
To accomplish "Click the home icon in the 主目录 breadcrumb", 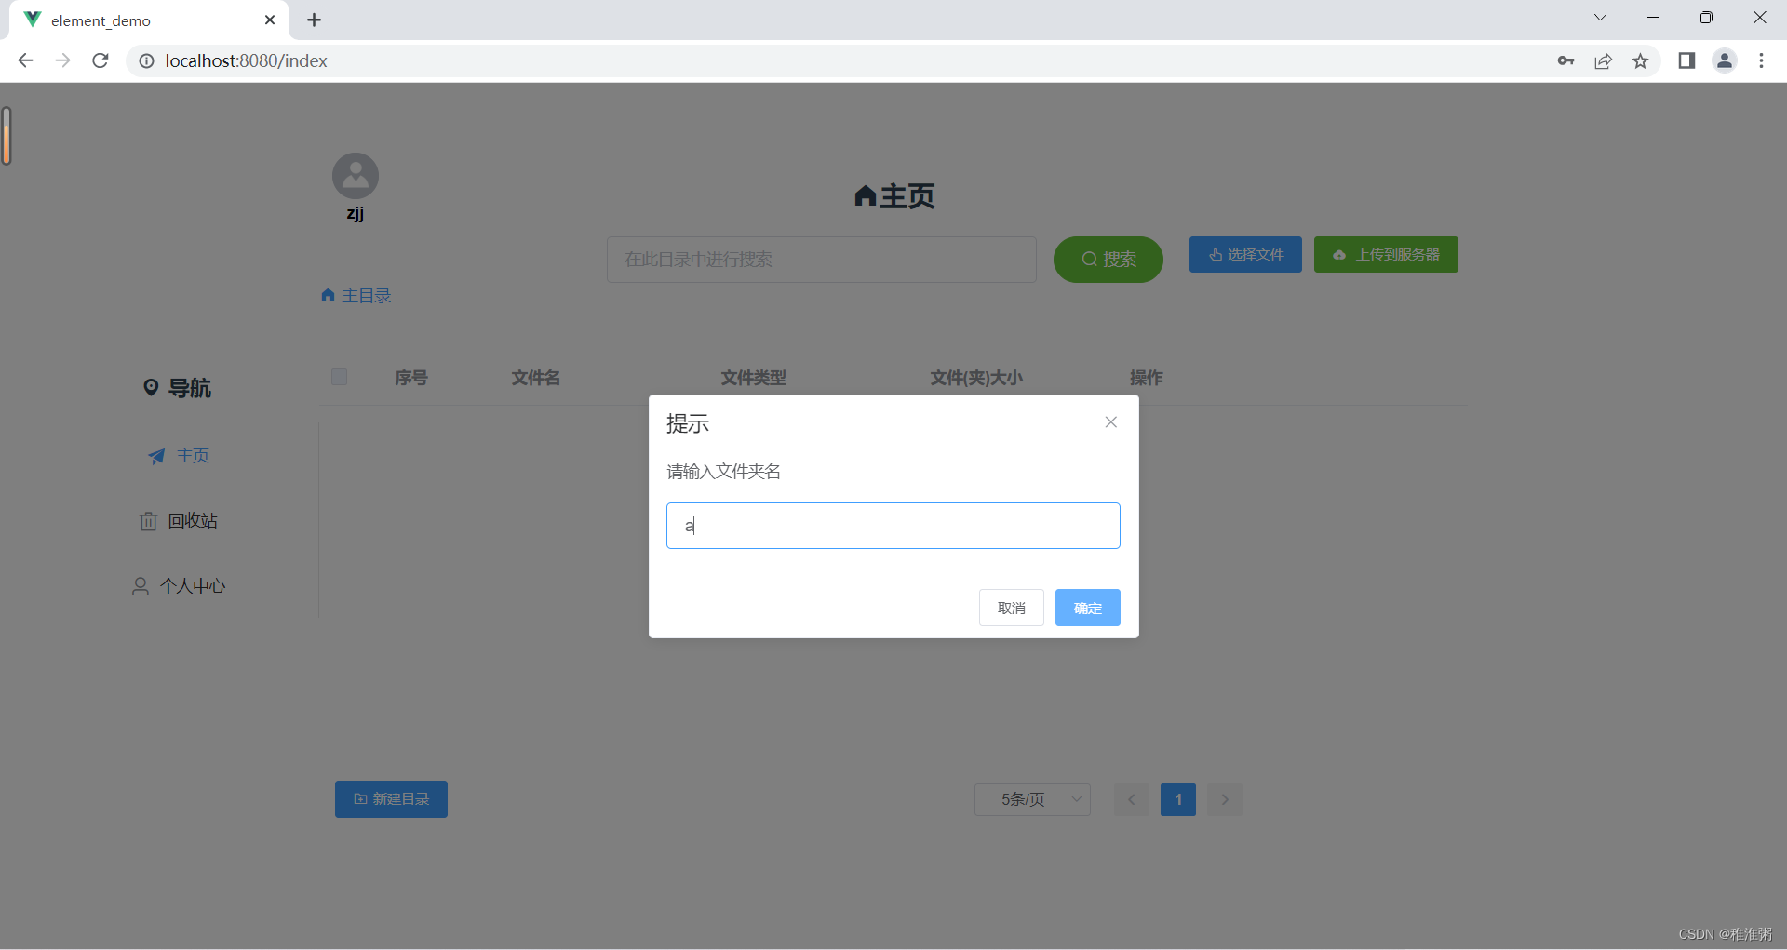I will pos(328,295).
